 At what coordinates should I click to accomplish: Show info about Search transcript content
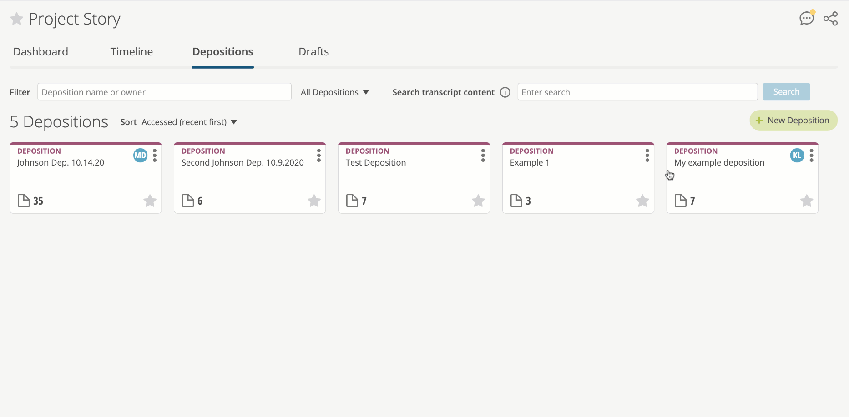coord(505,92)
